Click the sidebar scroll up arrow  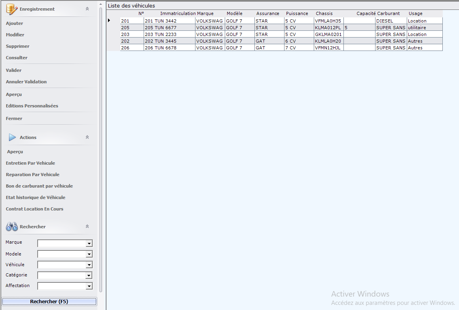(x=101, y=4)
